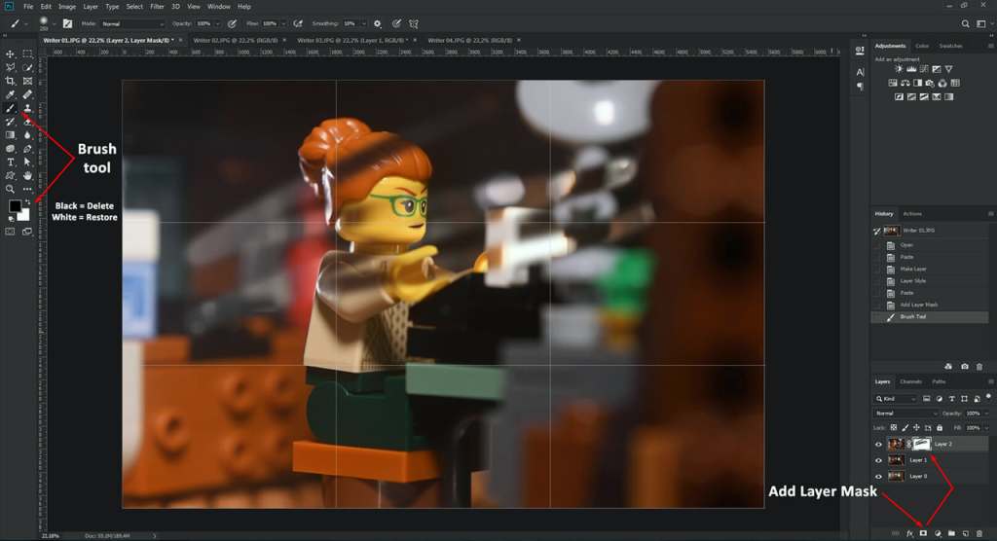Image resolution: width=997 pixels, height=541 pixels.
Task: Open the Flow value dropdown
Action: pyautogui.click(x=283, y=23)
